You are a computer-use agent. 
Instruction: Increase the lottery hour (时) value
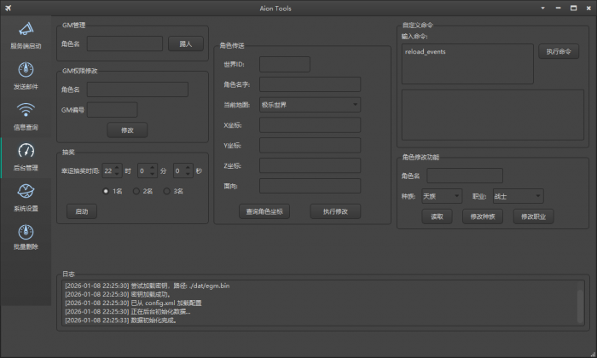point(118,167)
